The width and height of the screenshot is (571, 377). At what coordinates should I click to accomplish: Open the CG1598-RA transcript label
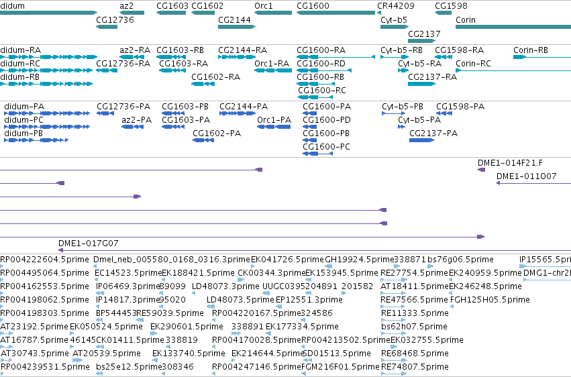(x=459, y=50)
